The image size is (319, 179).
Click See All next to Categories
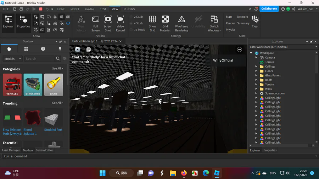click(57, 69)
